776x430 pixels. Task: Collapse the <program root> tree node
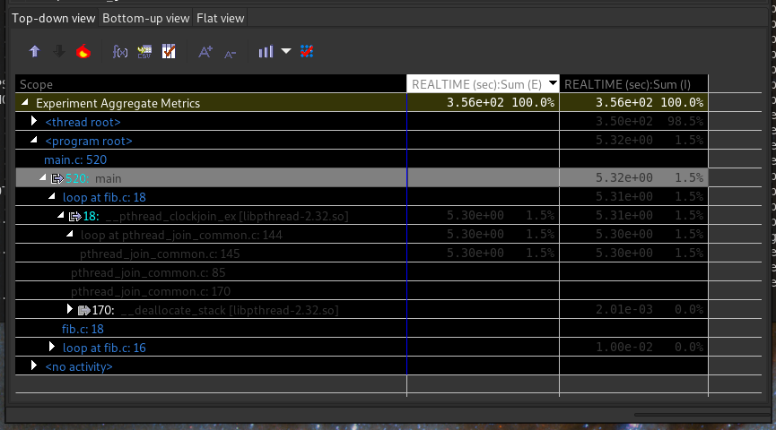pyautogui.click(x=34, y=141)
